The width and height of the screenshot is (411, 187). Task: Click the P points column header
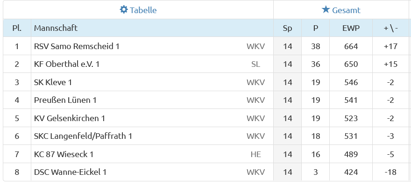point(316,28)
